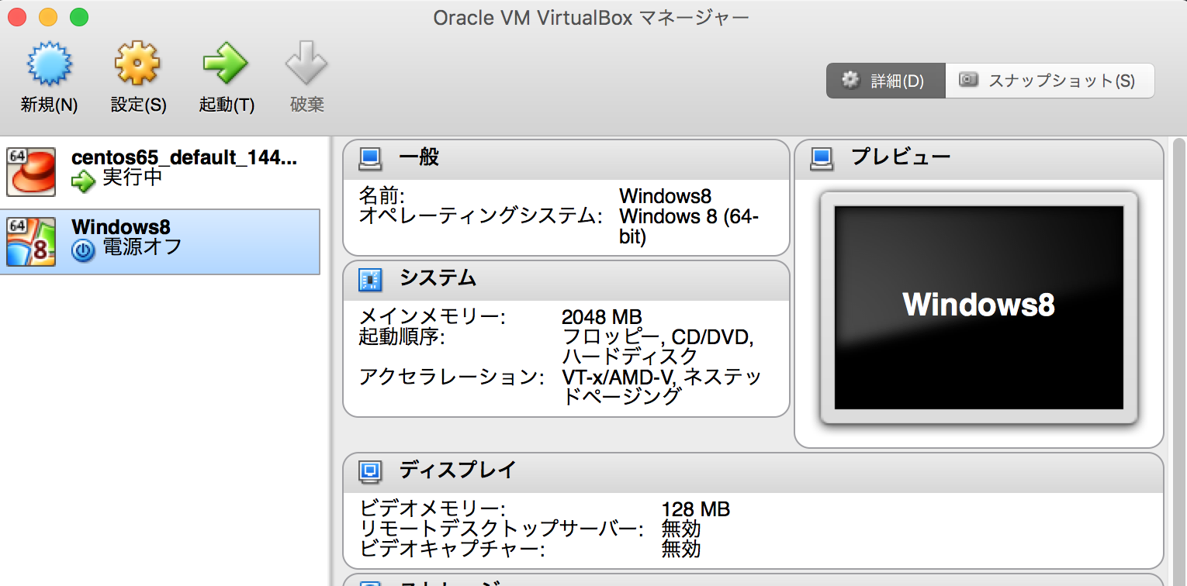1187x586 pixels.
Task: Click the プレビュー section monitor icon
Action: click(x=822, y=159)
